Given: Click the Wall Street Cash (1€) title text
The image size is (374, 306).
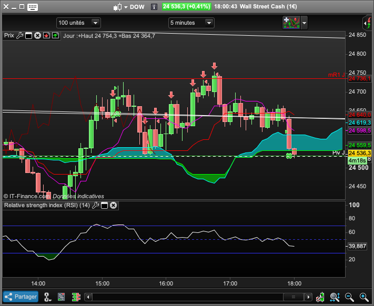Looking at the screenshot, I should click(x=268, y=6).
